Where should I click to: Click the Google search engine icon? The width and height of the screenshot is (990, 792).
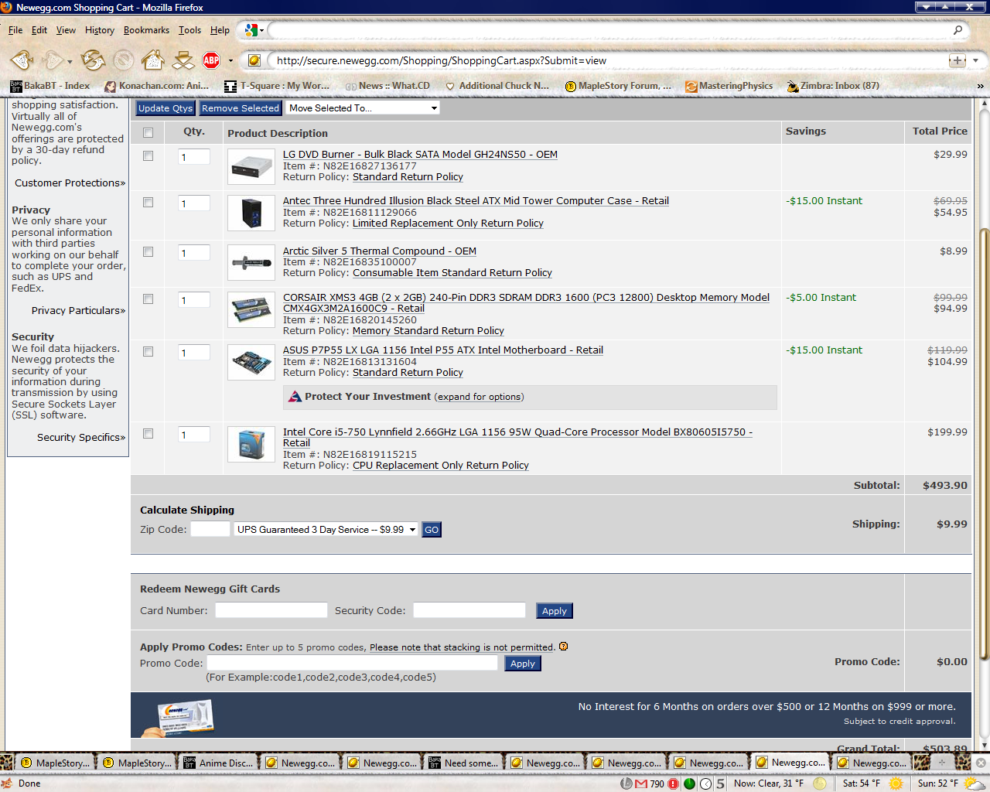tap(251, 30)
